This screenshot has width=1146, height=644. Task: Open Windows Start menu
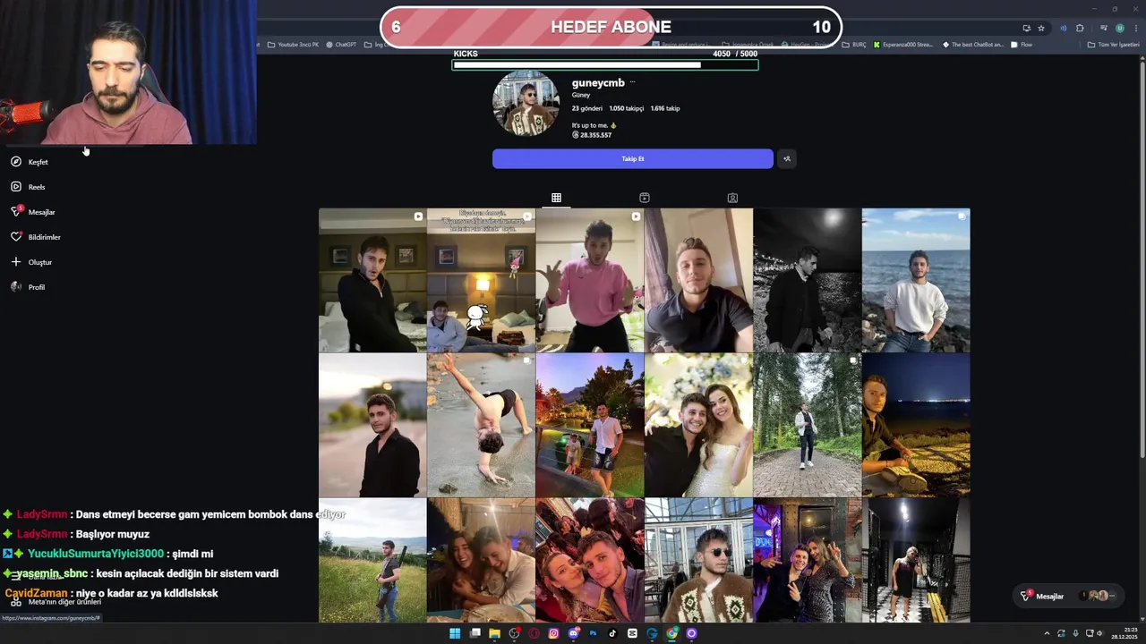(x=455, y=633)
